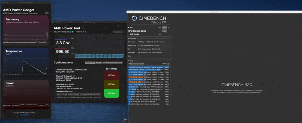Open the AMD Power Gadget hamburger menu
This screenshot has height=123, width=302.
coord(47,12)
